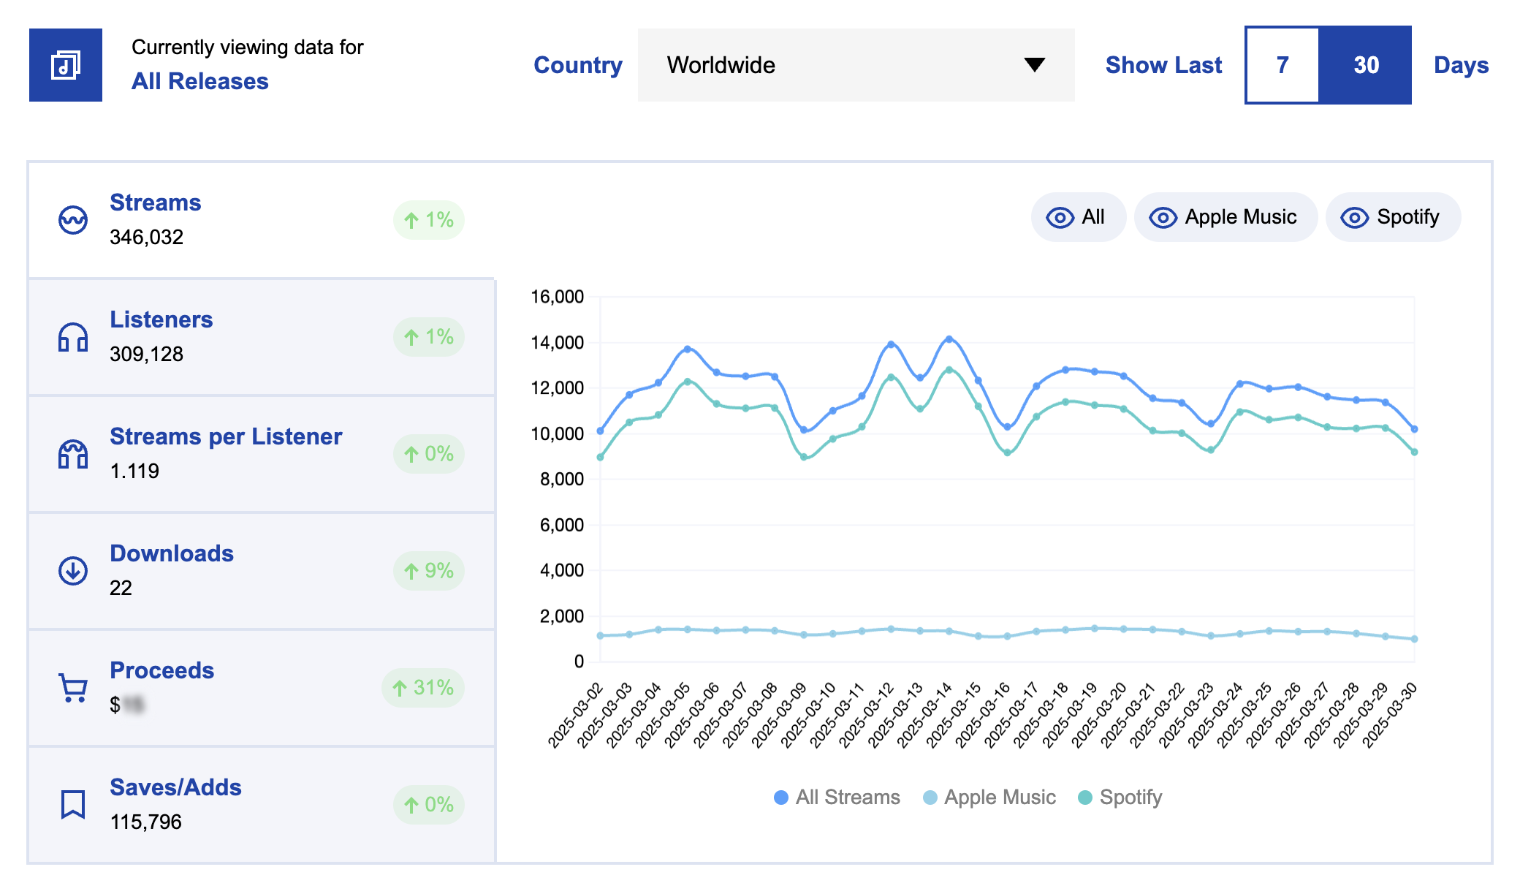This screenshot has width=1520, height=894.
Task: Click the All Releases link
Action: 200,81
